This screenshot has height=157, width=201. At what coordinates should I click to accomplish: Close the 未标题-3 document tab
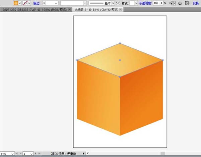pyautogui.click(x=121, y=9)
